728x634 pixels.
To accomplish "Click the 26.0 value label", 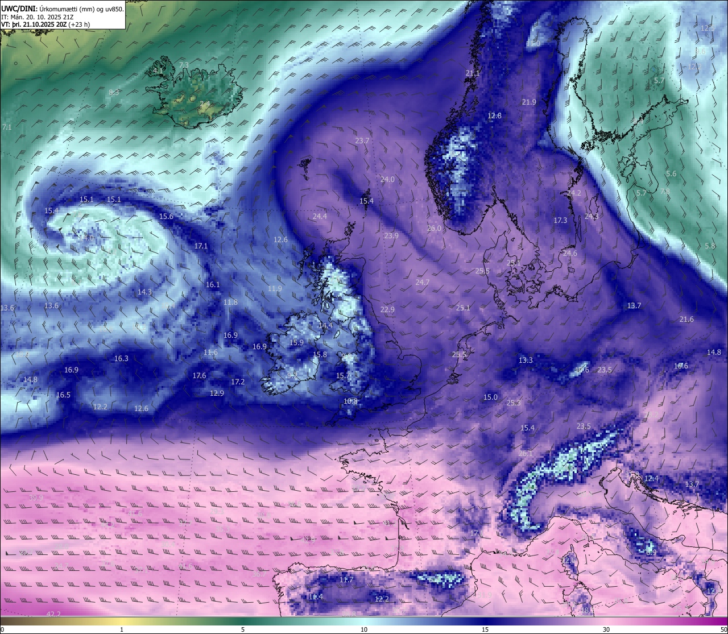I will coord(434,229).
